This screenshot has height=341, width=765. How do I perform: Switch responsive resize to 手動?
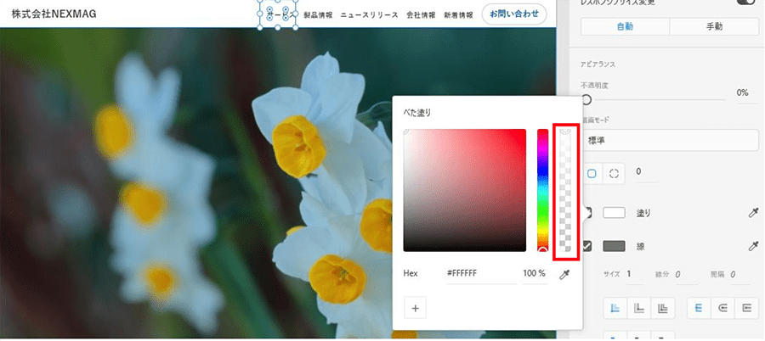(714, 27)
